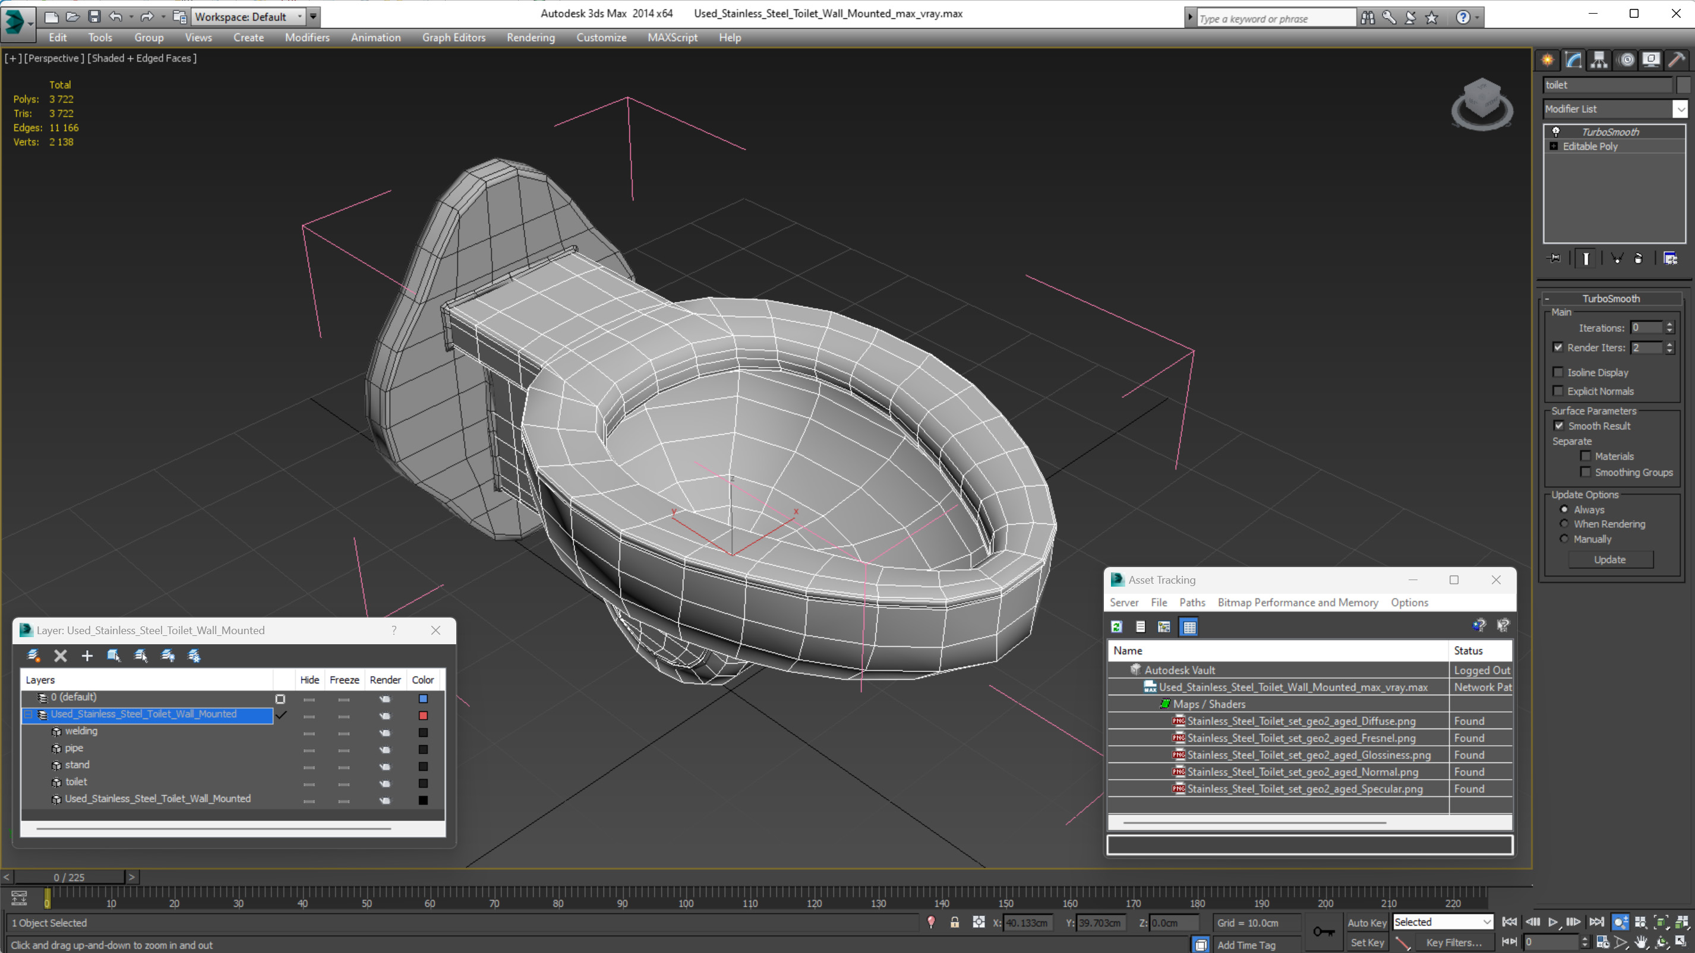Enable Isoline Display checkbox
Screen dimensions: 1695x953
coord(1558,372)
